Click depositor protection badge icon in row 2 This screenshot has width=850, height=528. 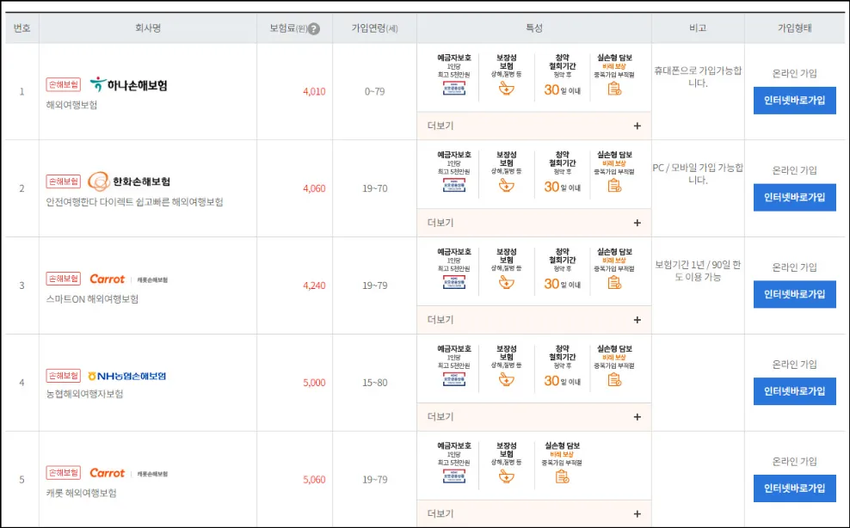453,186
